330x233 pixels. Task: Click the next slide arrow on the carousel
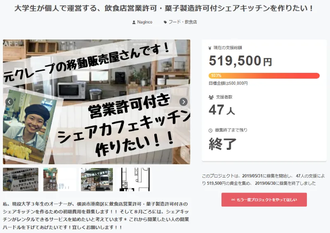tap(184, 102)
